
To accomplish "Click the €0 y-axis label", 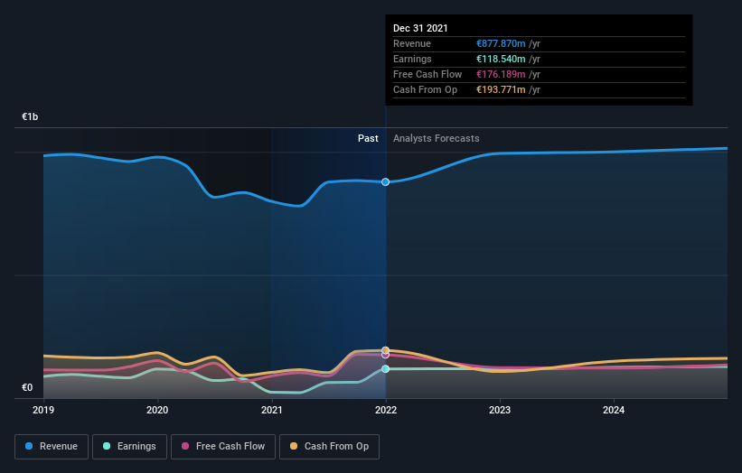I will coord(27,387).
